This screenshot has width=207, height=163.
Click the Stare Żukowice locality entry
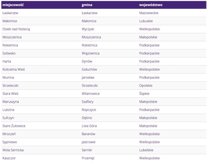[14, 126]
